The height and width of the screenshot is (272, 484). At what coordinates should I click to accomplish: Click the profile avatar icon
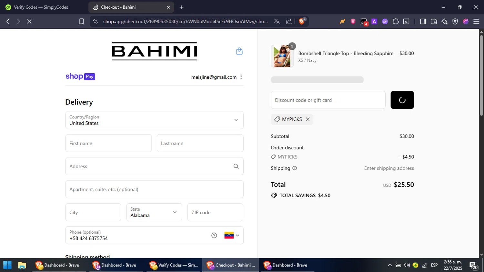pyautogui.click(x=466, y=21)
